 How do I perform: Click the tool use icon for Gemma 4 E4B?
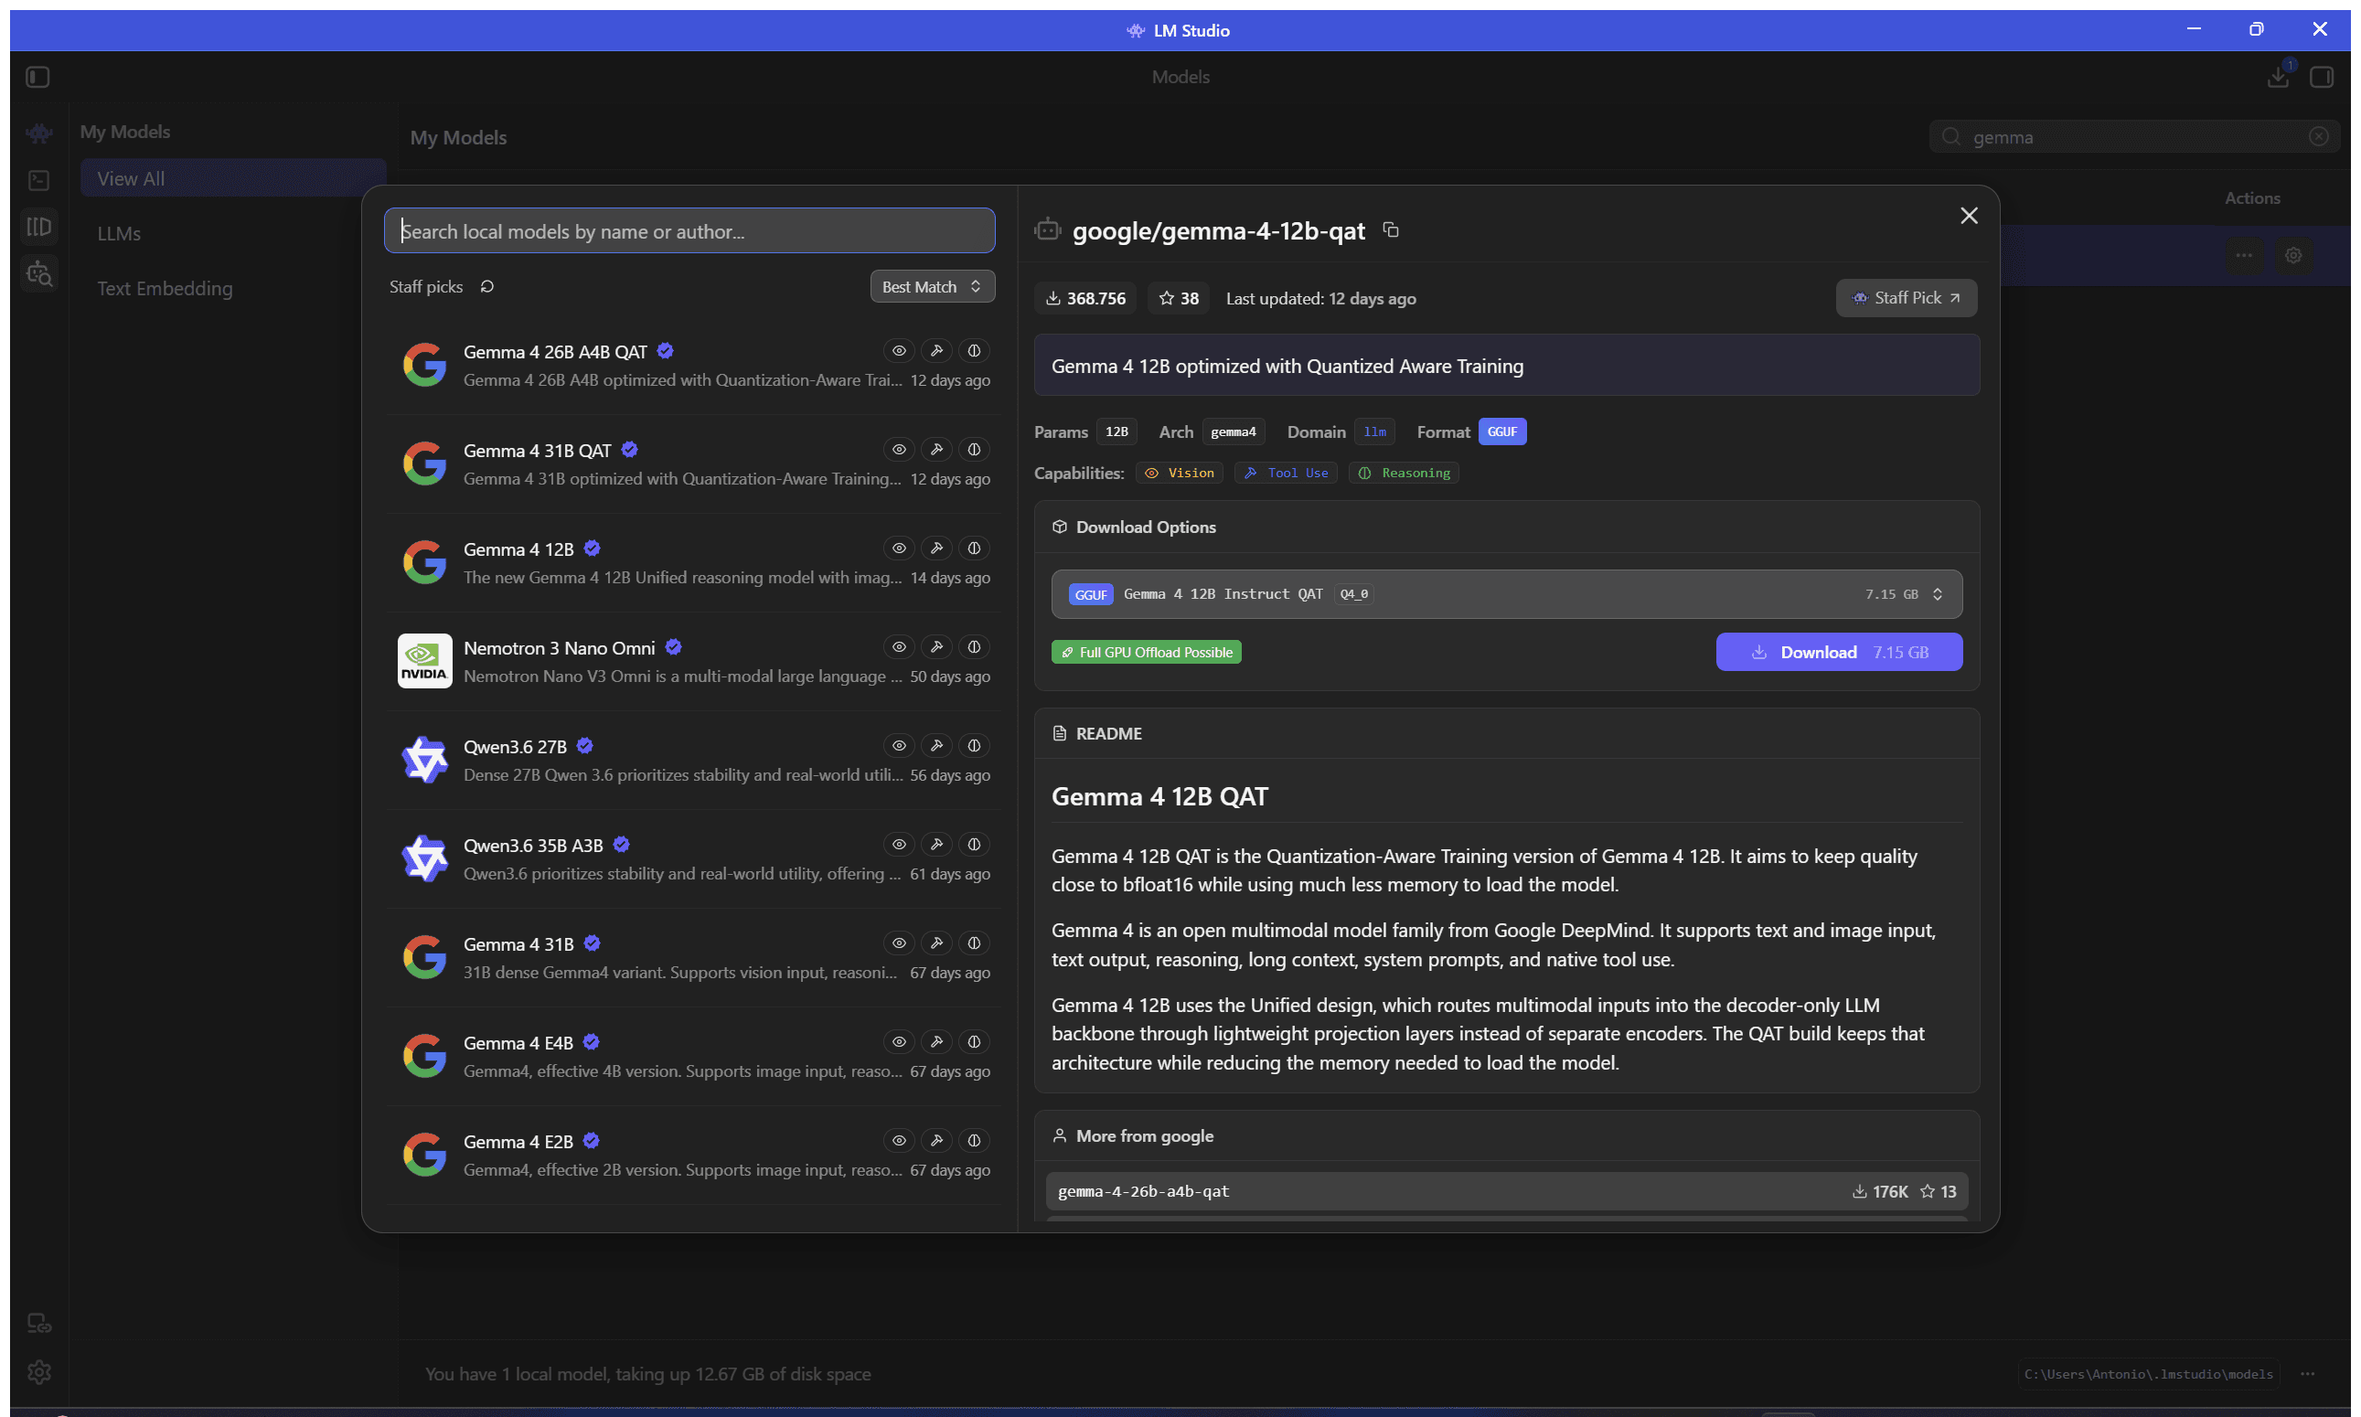point(937,1040)
